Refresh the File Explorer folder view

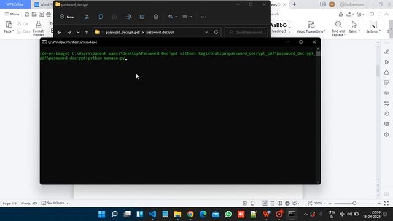click(x=216, y=32)
